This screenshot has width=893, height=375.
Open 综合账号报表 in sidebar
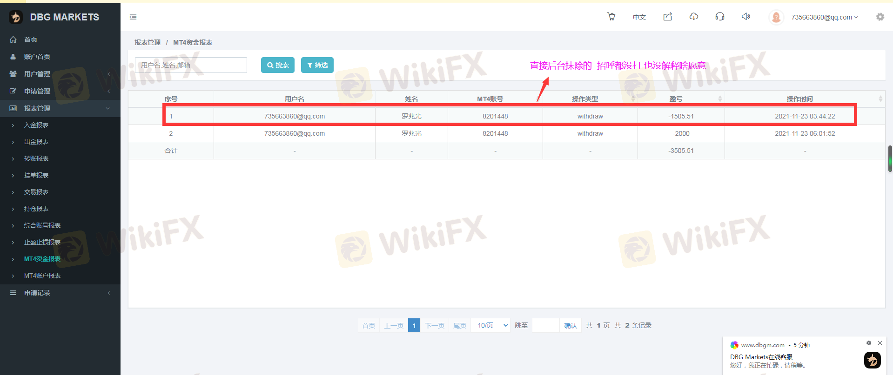pos(42,225)
